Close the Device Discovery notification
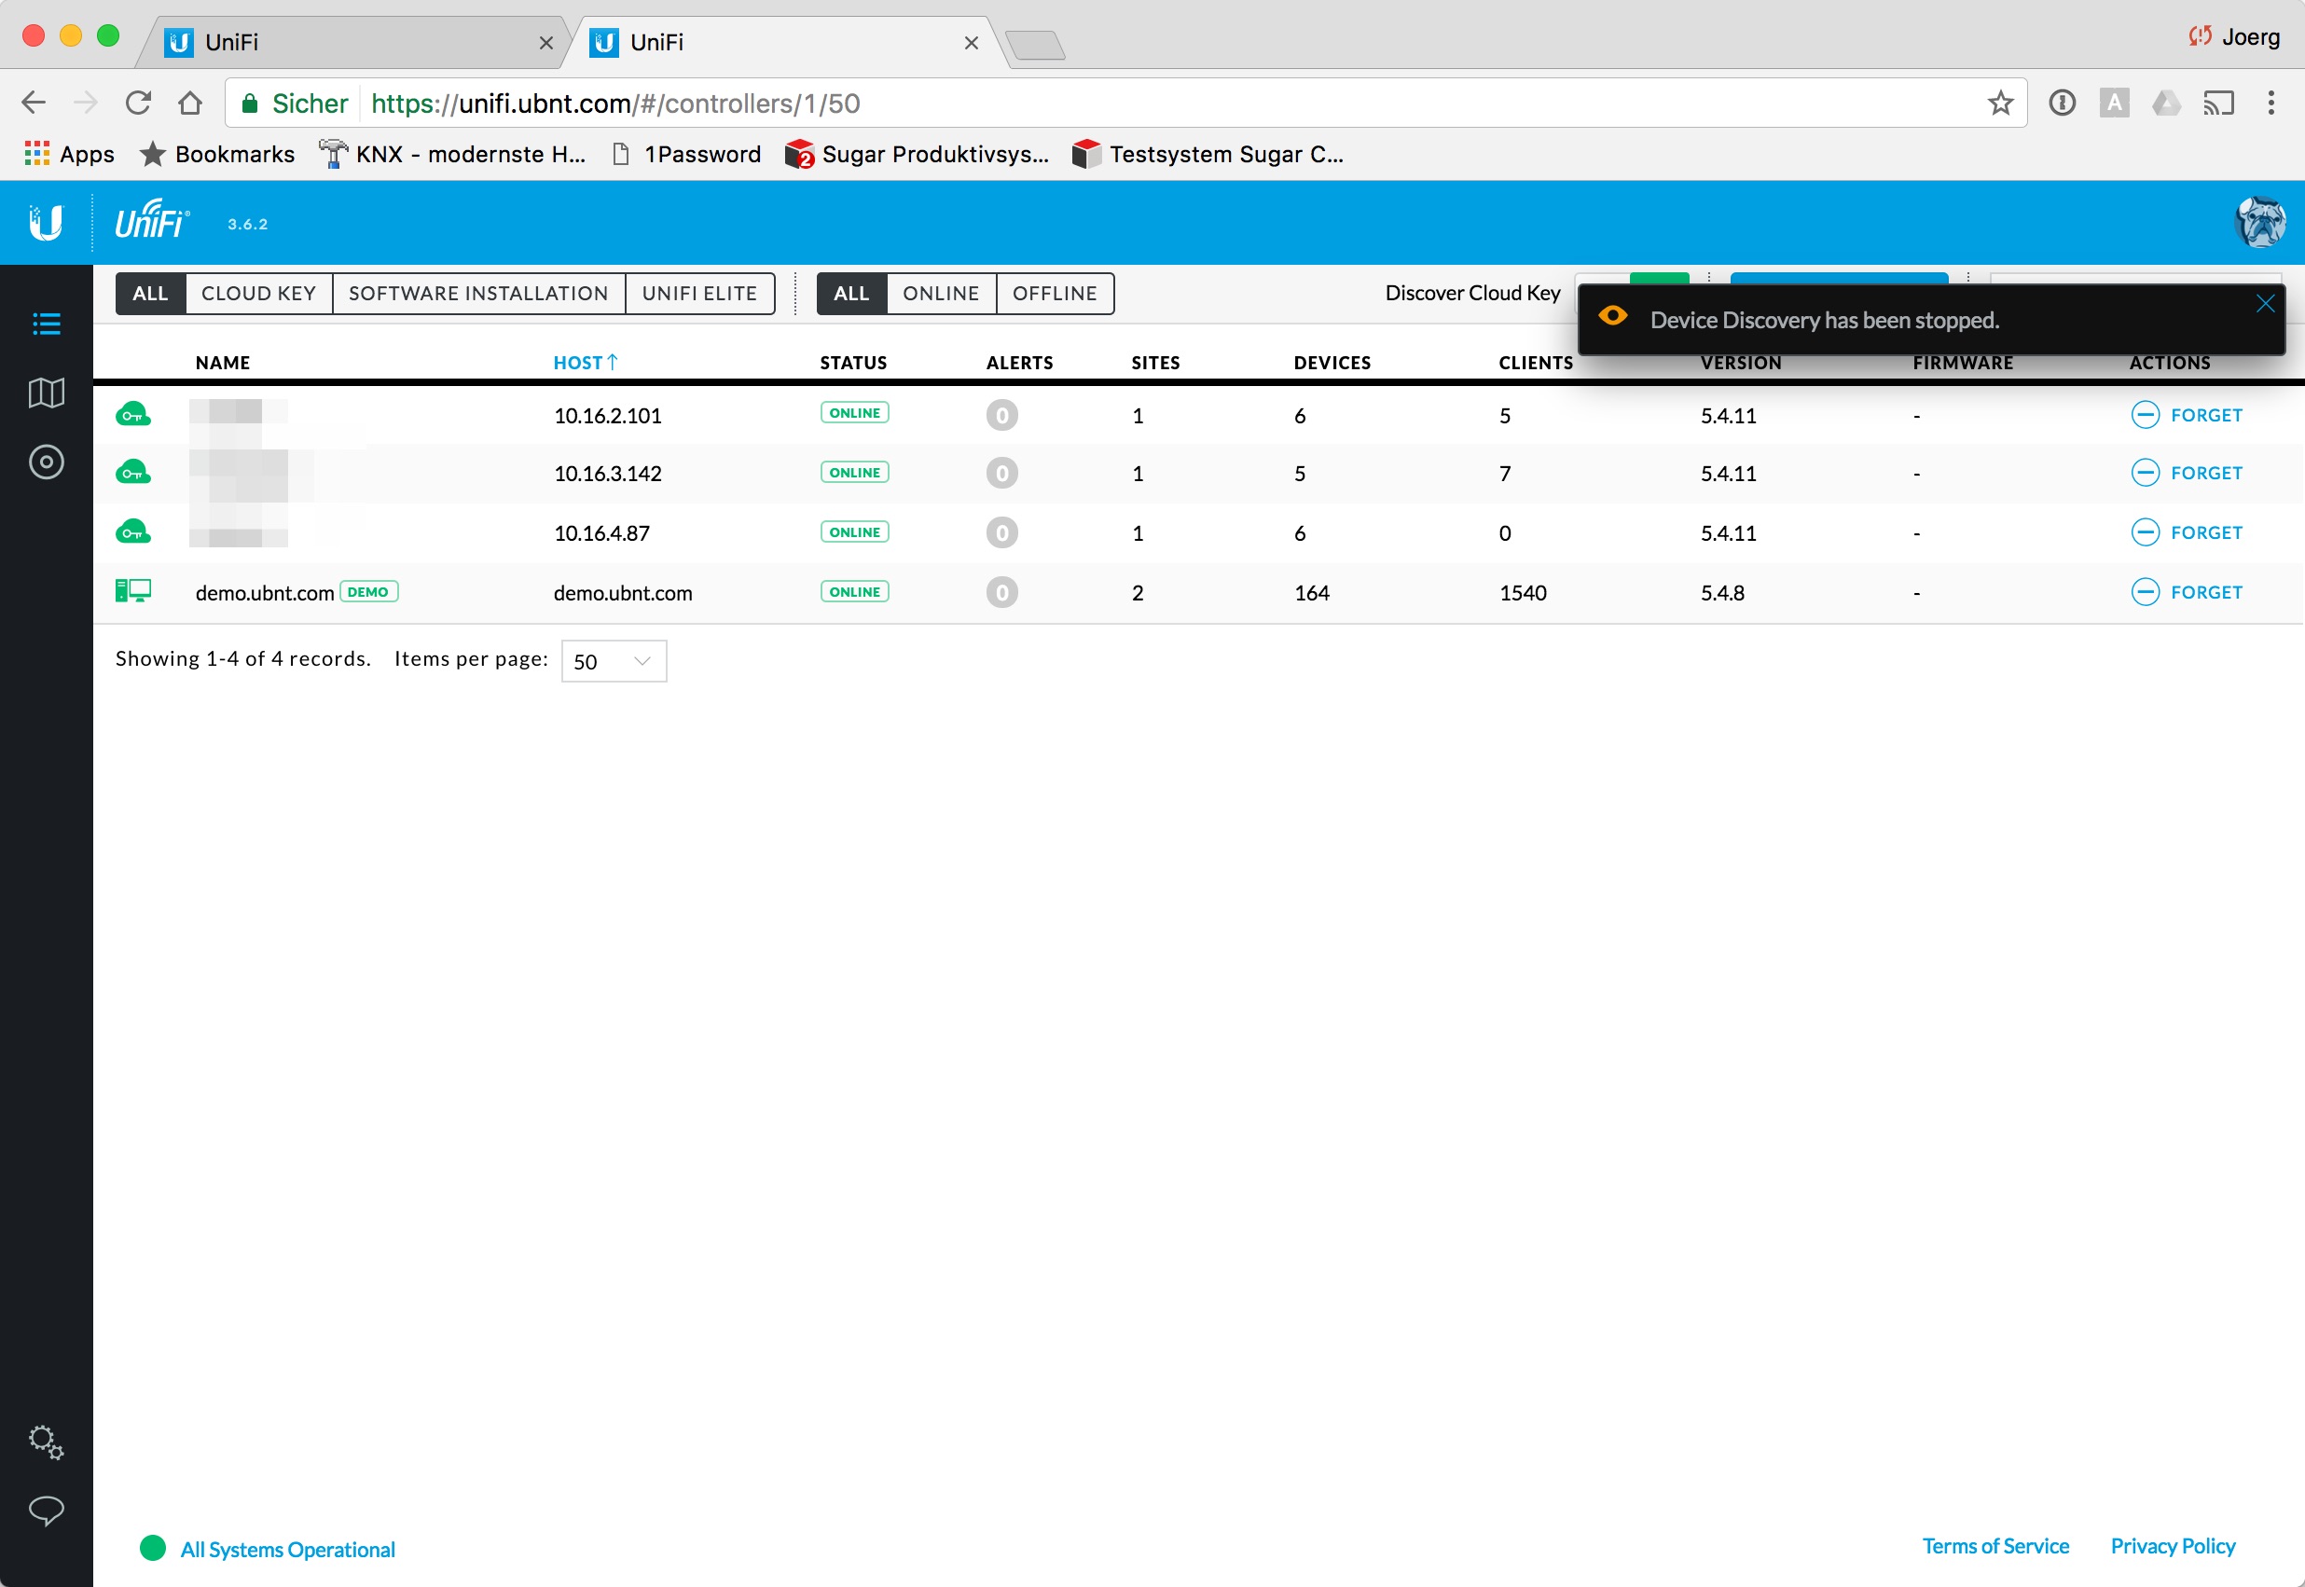Viewport: 2305px width, 1587px height. pyautogui.click(x=2264, y=304)
